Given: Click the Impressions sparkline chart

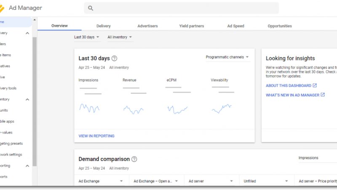Looking at the screenshot, I should (89, 109).
